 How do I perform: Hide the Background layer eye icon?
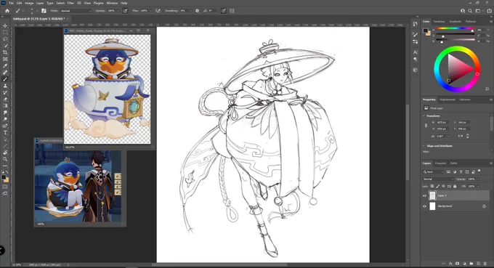coord(425,206)
